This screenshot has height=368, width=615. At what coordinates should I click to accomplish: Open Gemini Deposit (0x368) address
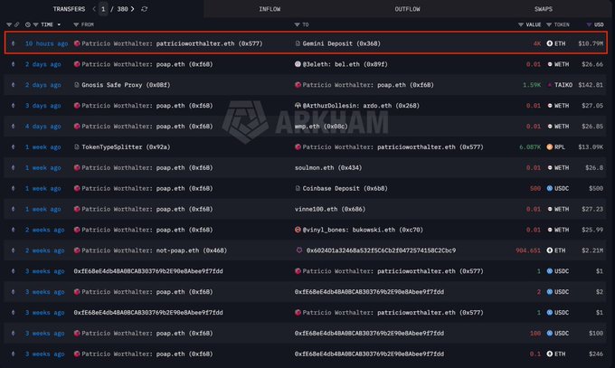pyautogui.click(x=341, y=43)
